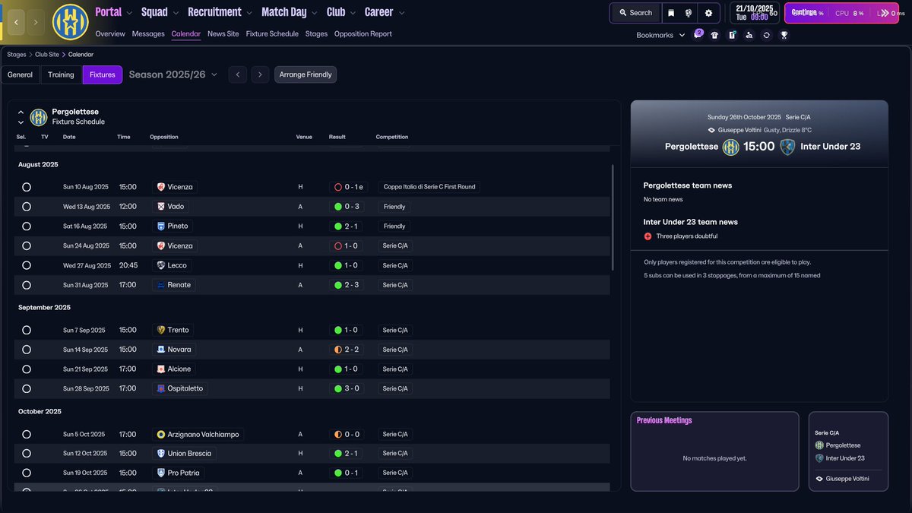
Task: Open the Bookmarks dropdown
Action: 660,35
